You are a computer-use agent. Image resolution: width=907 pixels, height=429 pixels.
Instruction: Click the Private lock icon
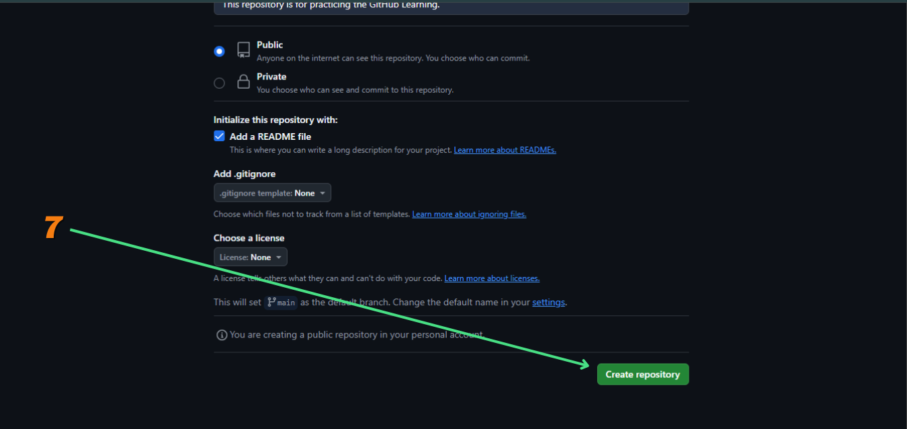243,82
